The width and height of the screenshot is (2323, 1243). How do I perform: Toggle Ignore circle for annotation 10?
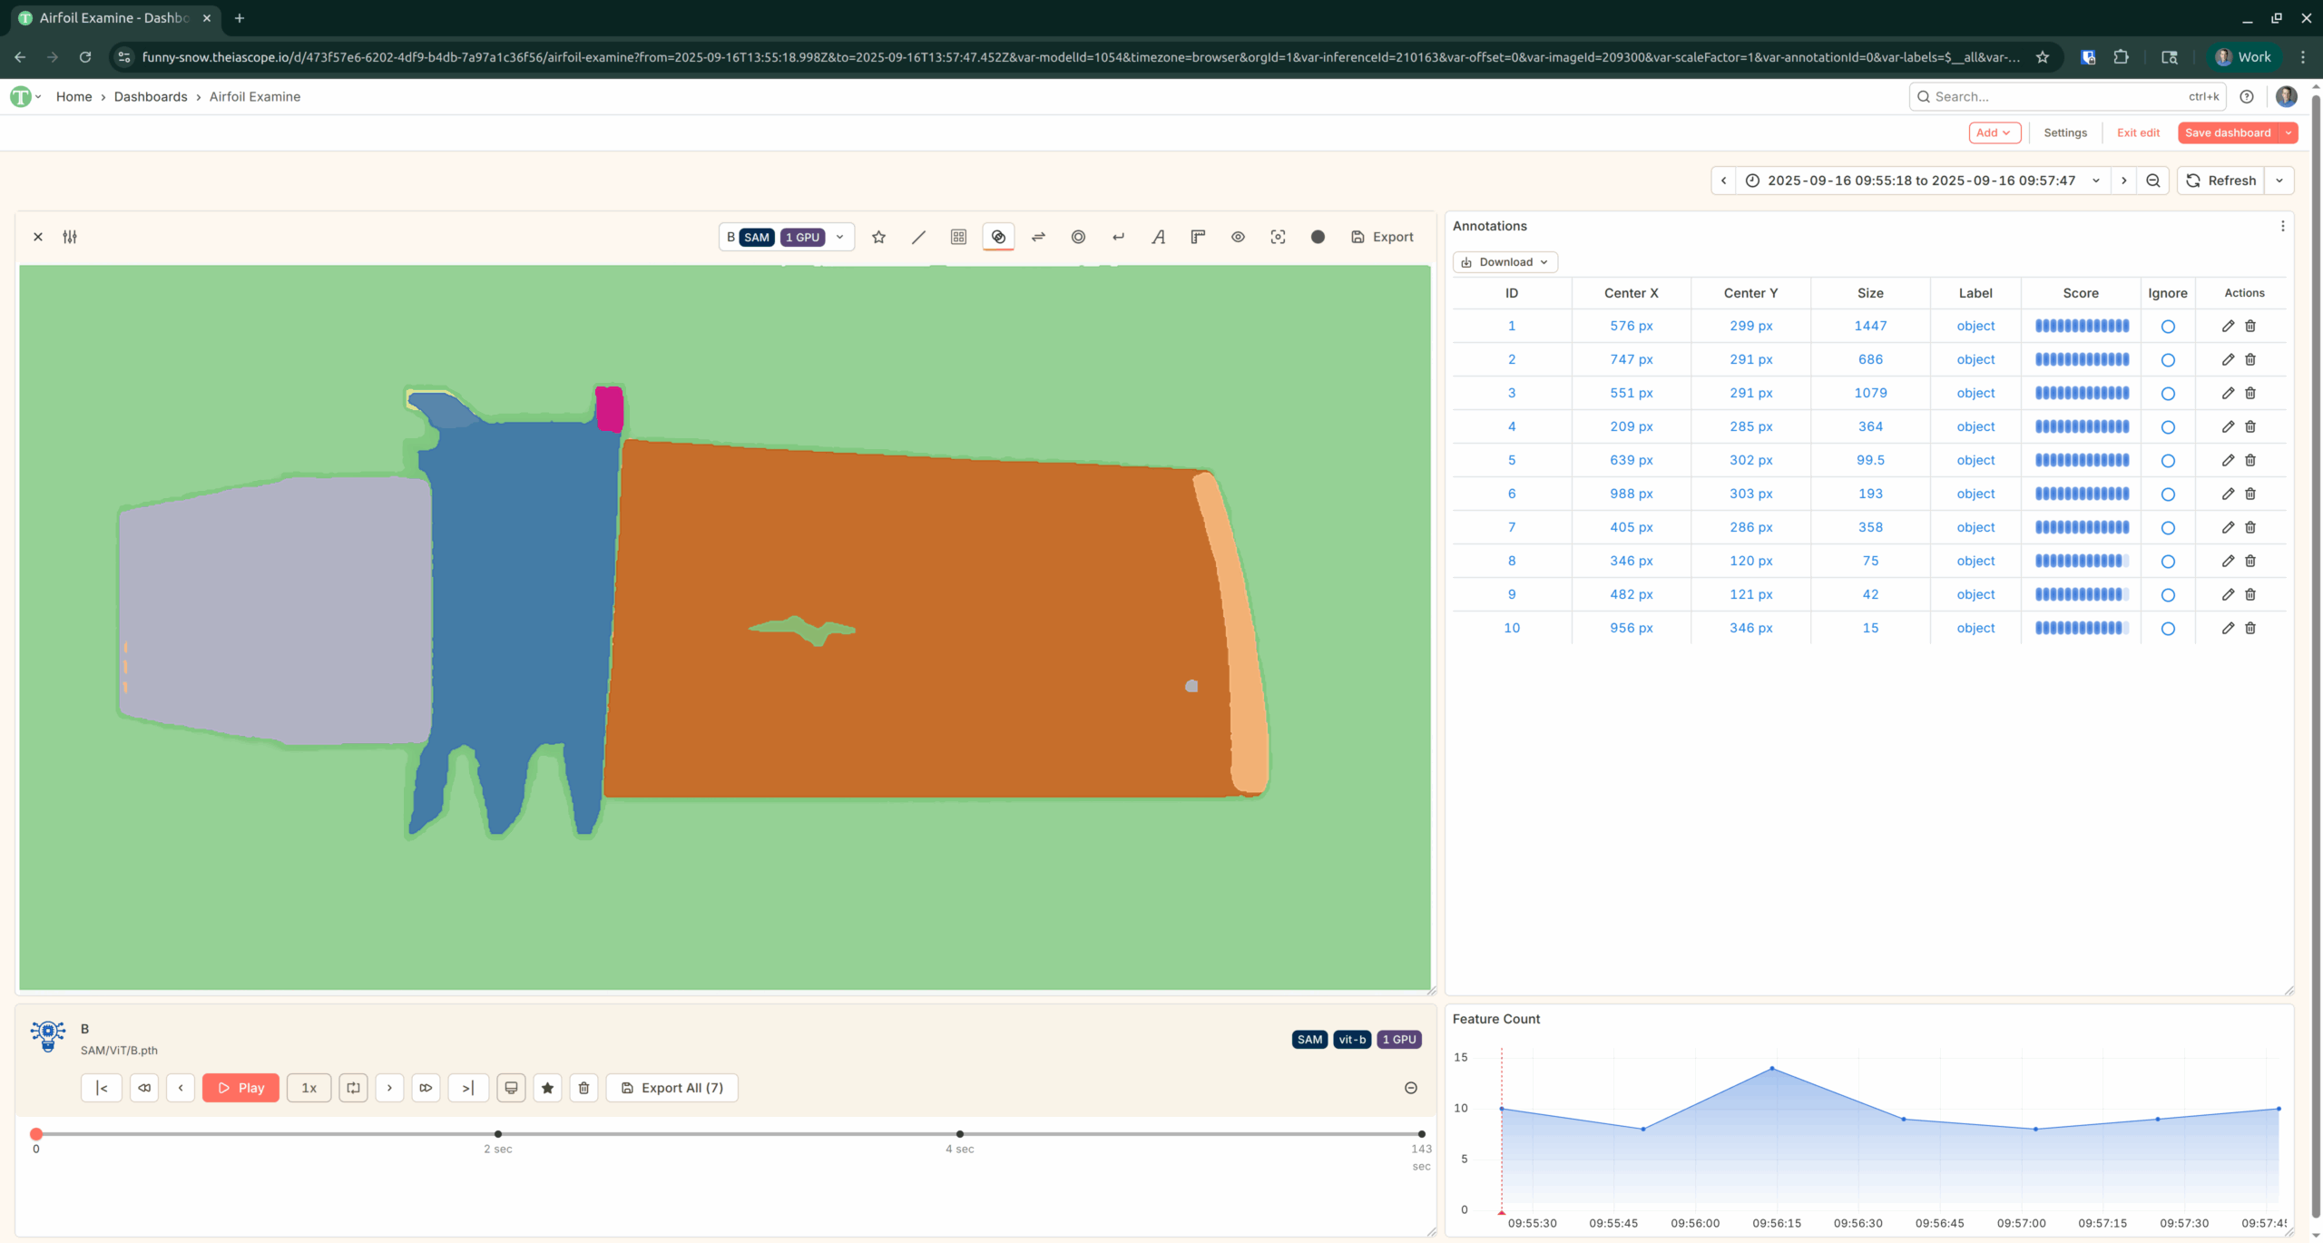[x=2168, y=629]
